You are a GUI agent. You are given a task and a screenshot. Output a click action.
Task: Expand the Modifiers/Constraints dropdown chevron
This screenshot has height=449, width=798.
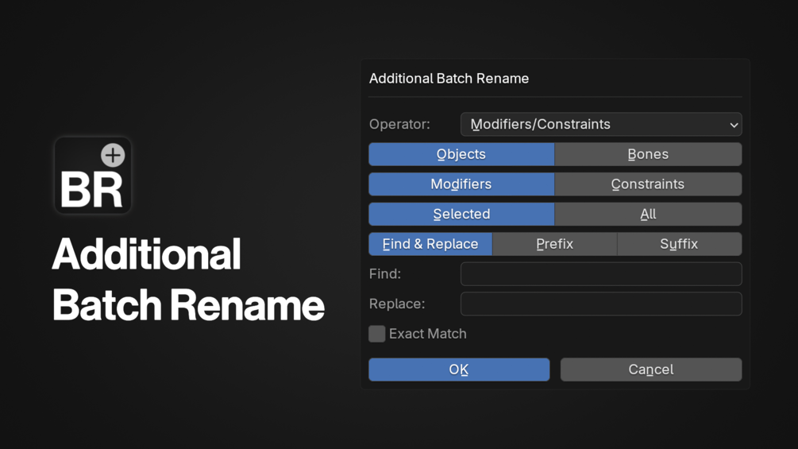(734, 125)
